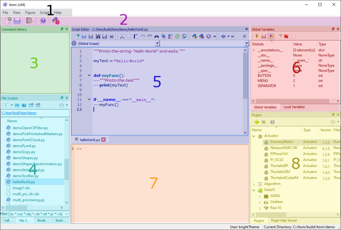Screen dimensions: 341x230
Task: Save the script using the first floppy icon
Action: [x=91, y=36]
